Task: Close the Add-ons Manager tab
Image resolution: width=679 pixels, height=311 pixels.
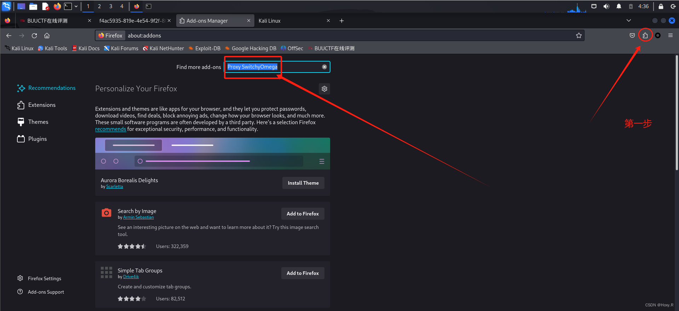Action: [x=249, y=21]
